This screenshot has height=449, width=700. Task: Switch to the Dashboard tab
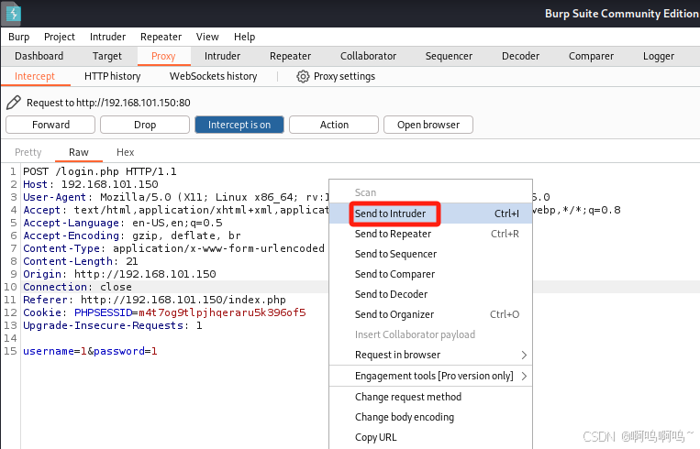point(39,56)
